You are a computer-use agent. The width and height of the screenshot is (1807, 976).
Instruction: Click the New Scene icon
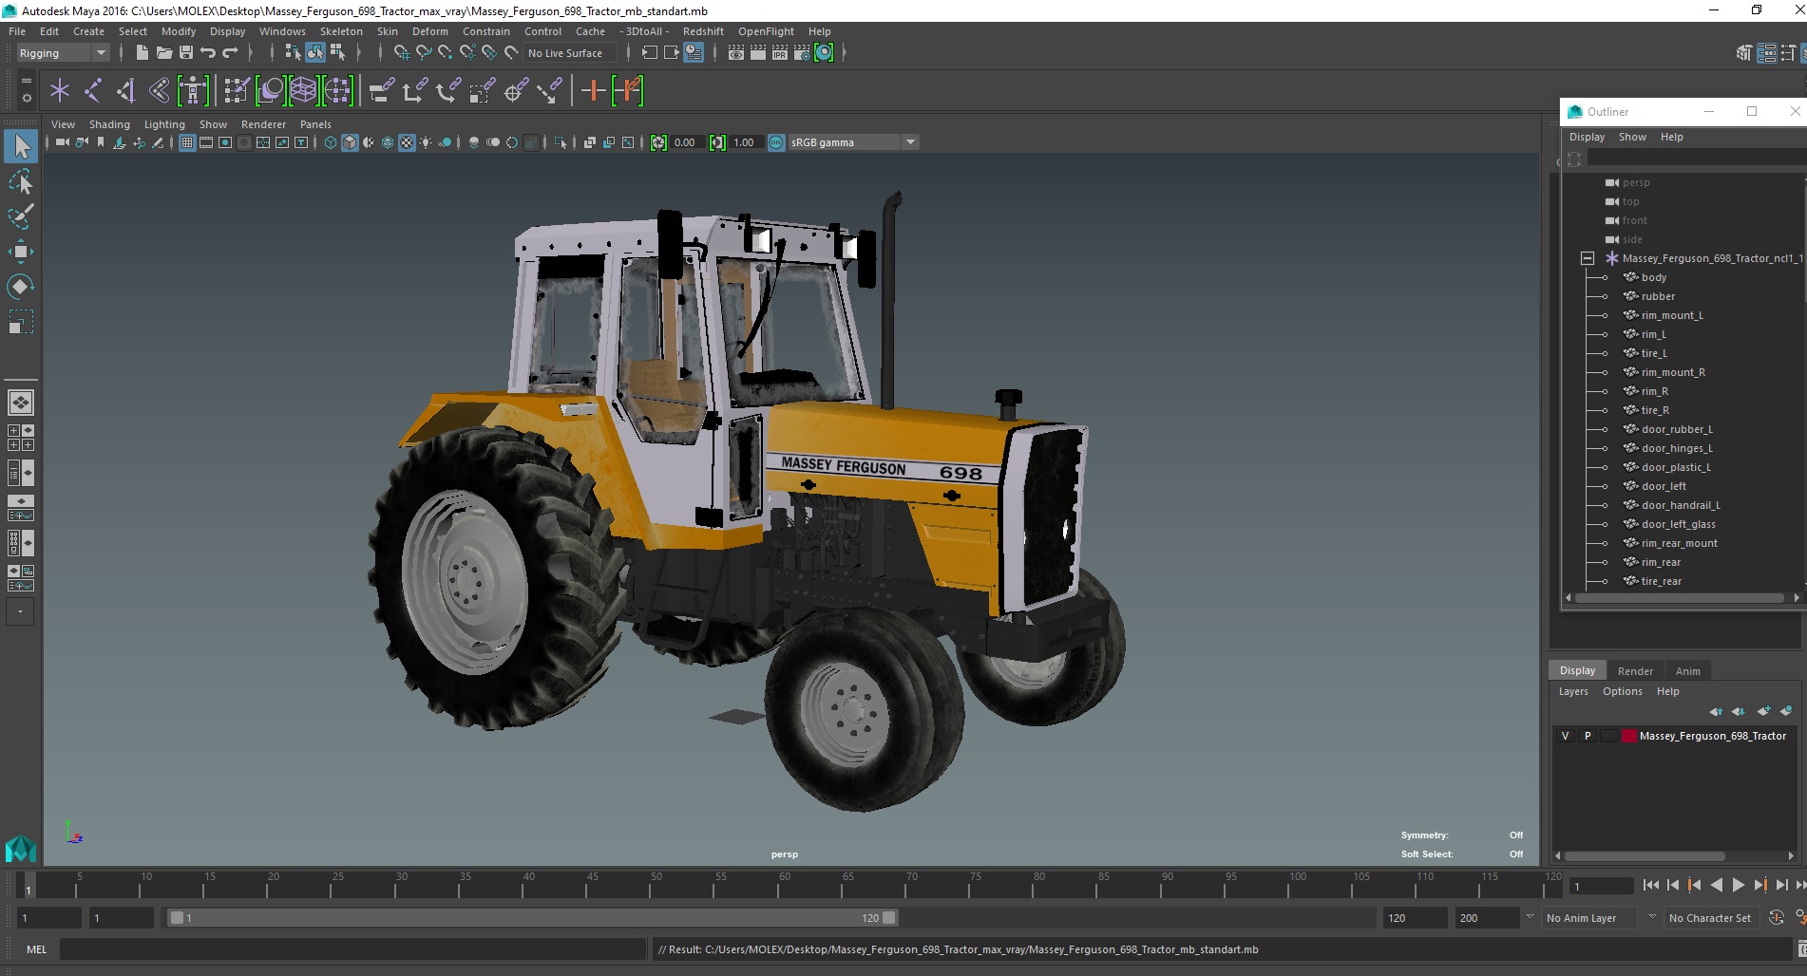click(x=143, y=53)
